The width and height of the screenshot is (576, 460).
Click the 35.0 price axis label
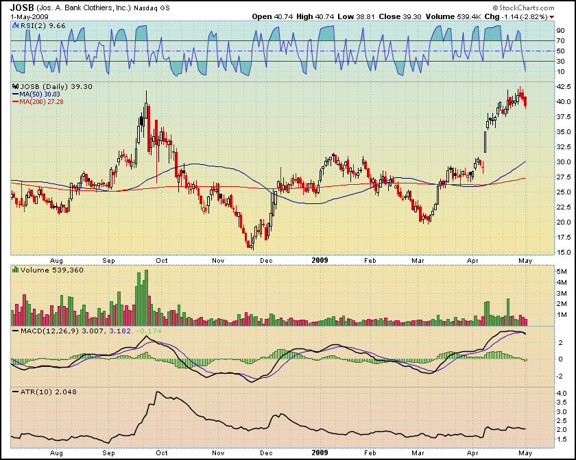[x=564, y=131]
